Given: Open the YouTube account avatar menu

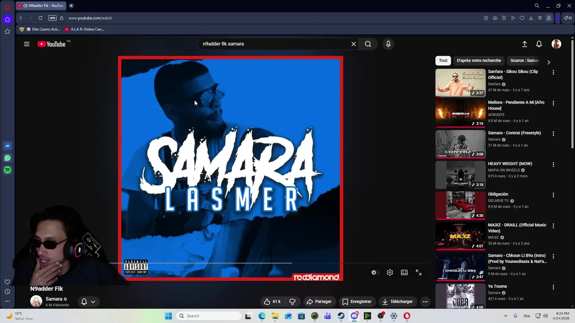Looking at the screenshot, I should click(x=557, y=44).
